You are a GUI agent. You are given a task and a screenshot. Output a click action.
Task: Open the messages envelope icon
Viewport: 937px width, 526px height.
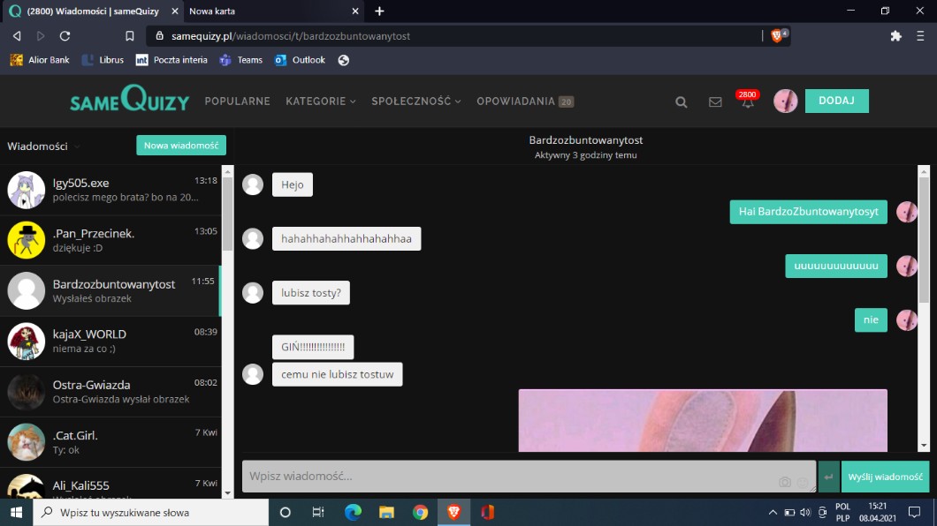pos(715,101)
